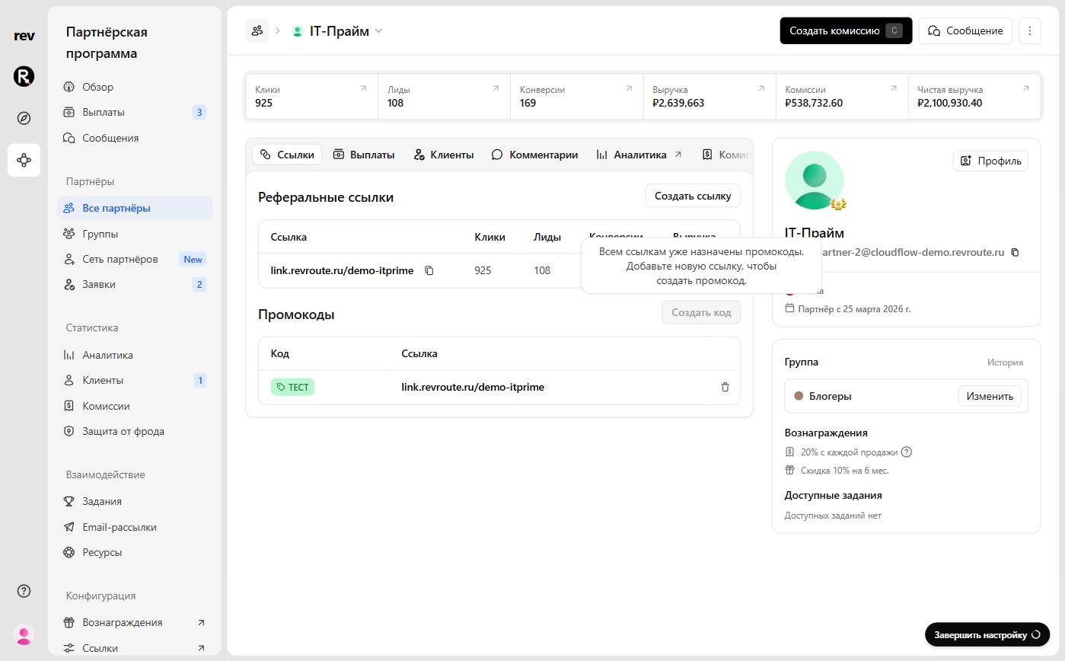Click the Сообщение button

coord(965,30)
